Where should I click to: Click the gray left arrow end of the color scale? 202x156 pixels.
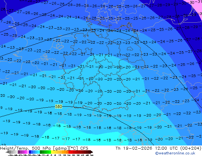click(7, 152)
